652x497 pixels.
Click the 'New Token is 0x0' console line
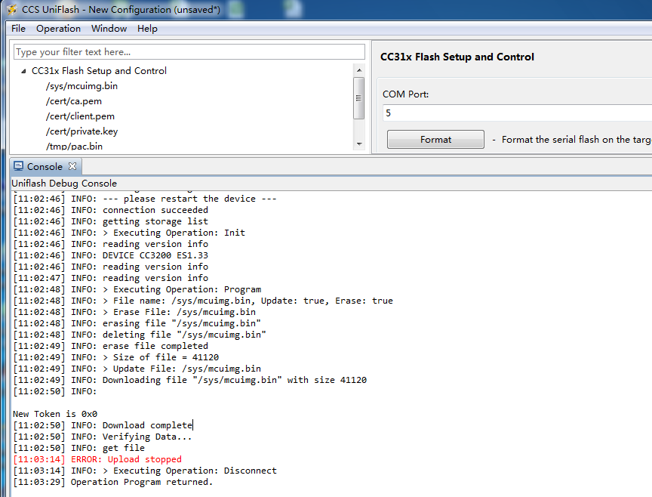pos(55,414)
